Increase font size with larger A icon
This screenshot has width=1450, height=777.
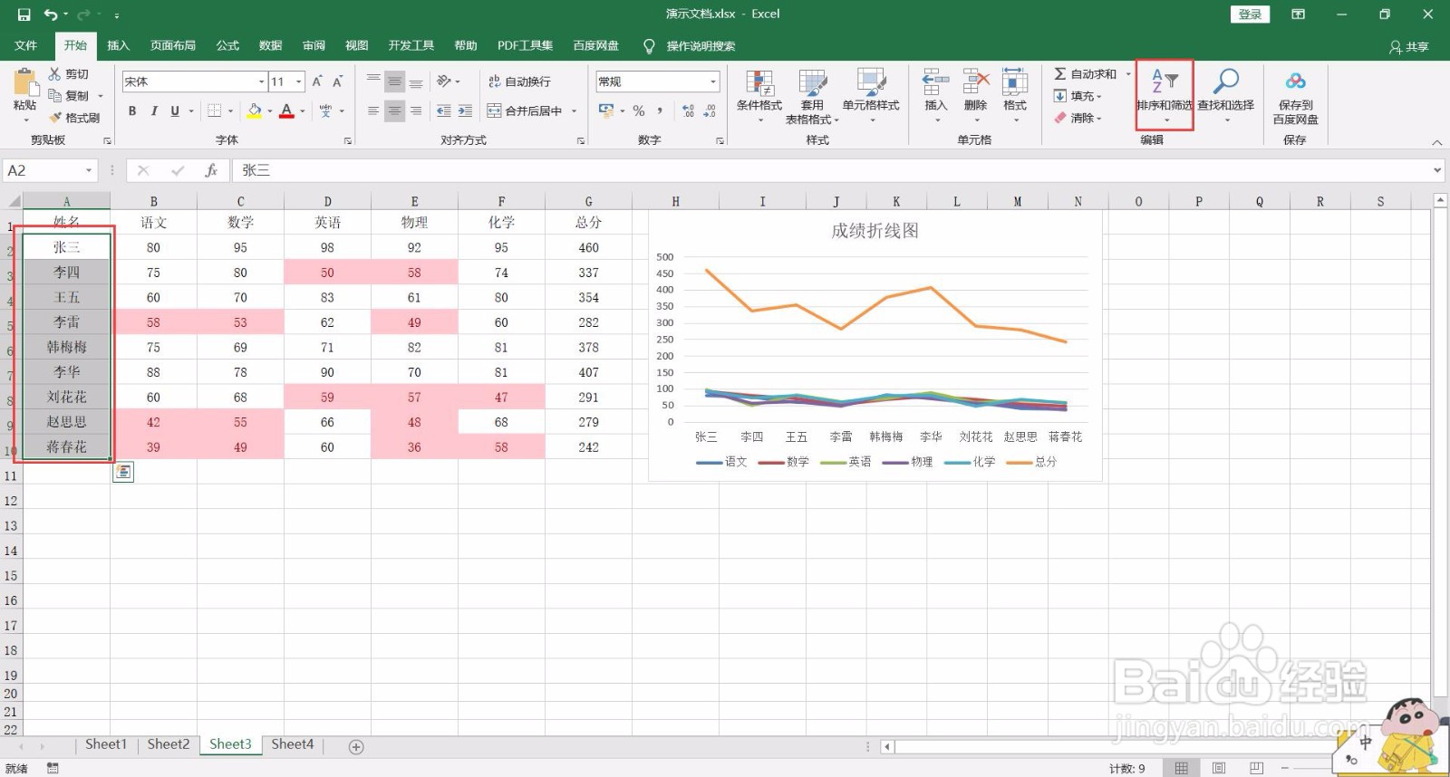pos(317,82)
